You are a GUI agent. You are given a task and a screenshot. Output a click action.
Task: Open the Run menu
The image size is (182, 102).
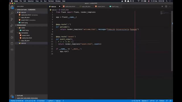click(x=45, y=1)
